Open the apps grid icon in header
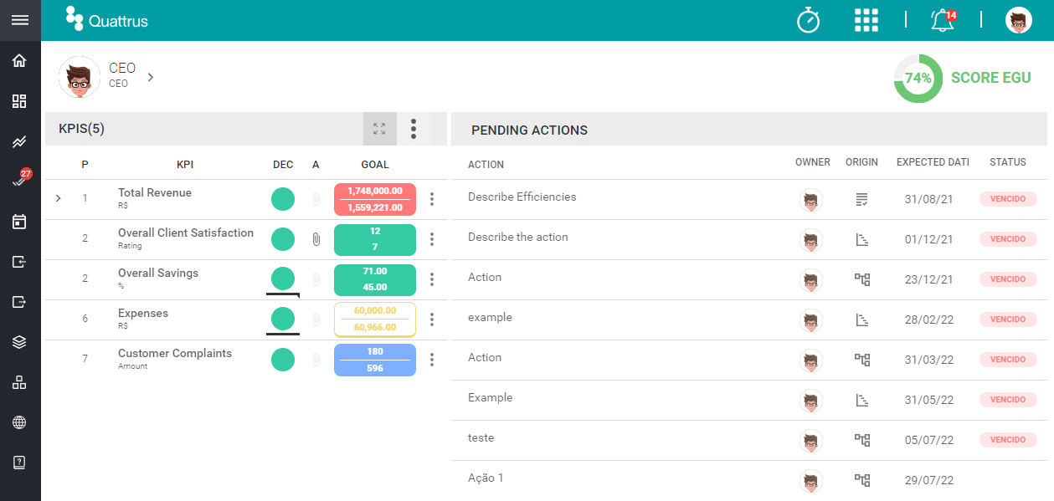Screen dimensions: 1054x501 tap(866, 20)
